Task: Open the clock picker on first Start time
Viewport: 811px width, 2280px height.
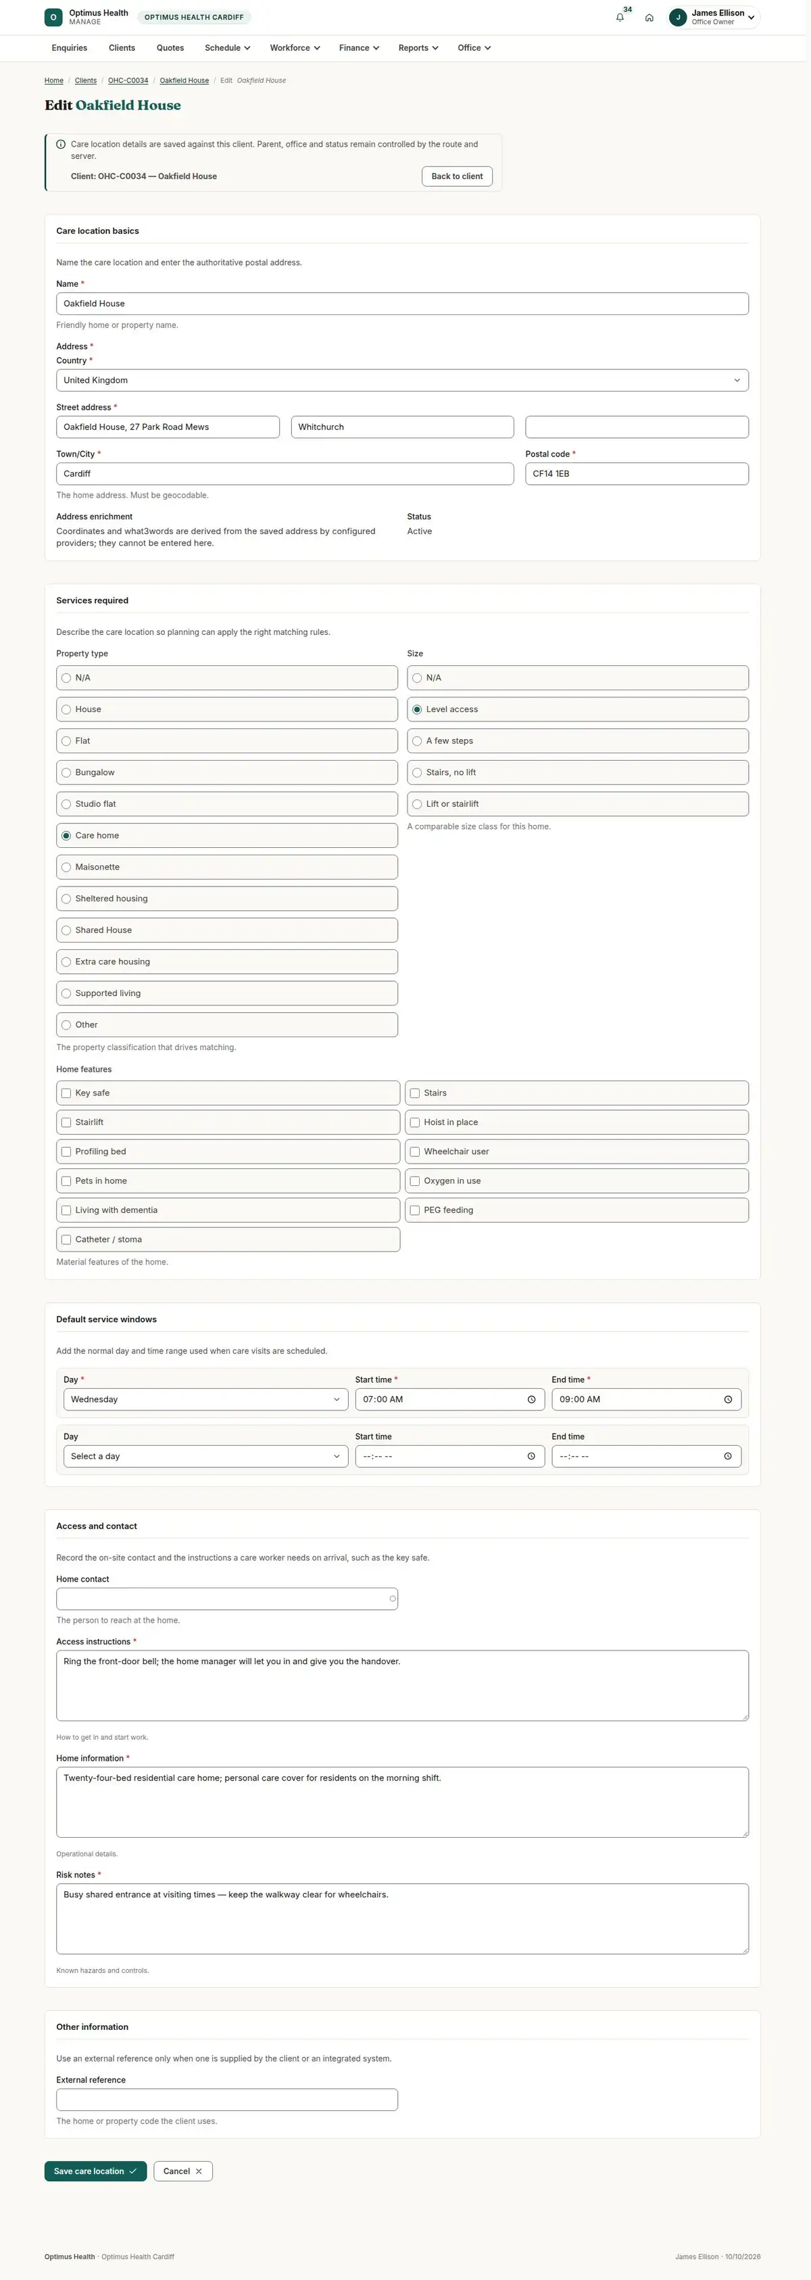Action: (531, 1400)
